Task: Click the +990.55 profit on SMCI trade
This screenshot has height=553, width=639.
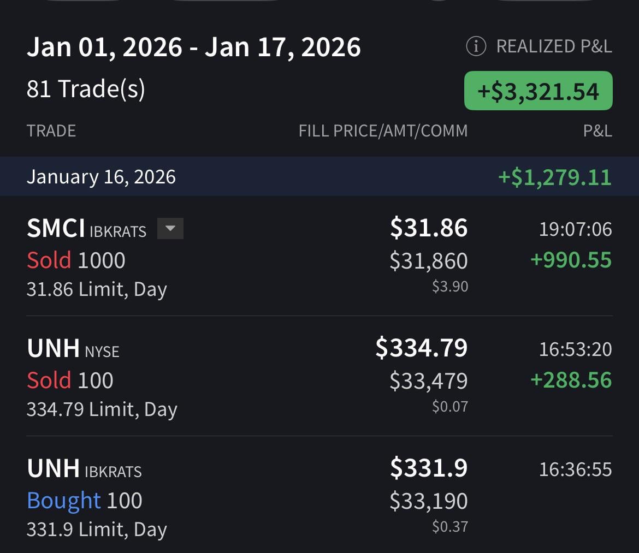Action: pyautogui.click(x=571, y=260)
